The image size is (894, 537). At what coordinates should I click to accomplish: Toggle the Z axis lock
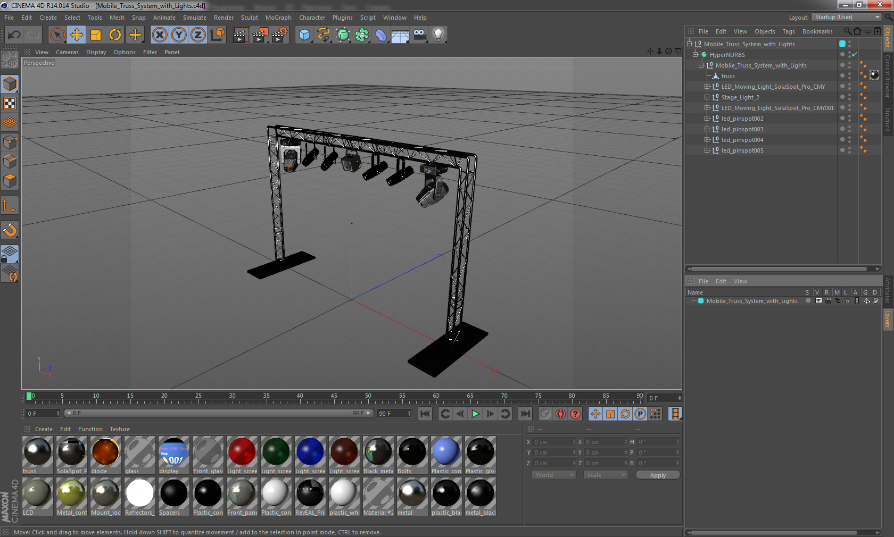click(198, 35)
